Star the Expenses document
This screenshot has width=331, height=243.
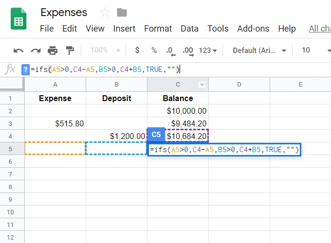coord(105,12)
